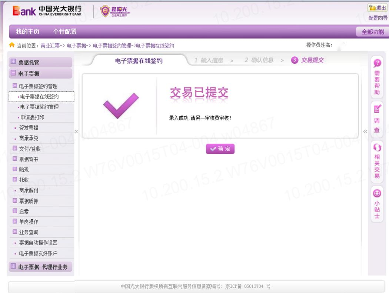Click the 录入成功 message text

point(200,118)
